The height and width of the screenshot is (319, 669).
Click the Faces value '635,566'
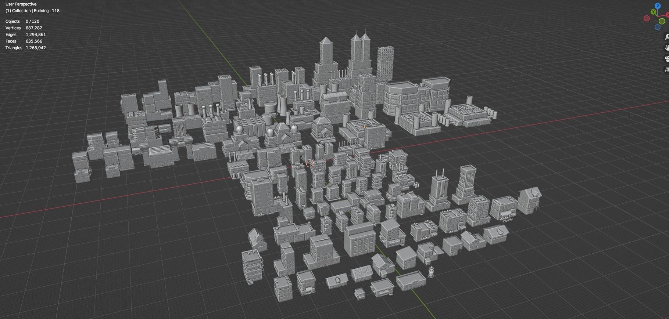coord(34,41)
